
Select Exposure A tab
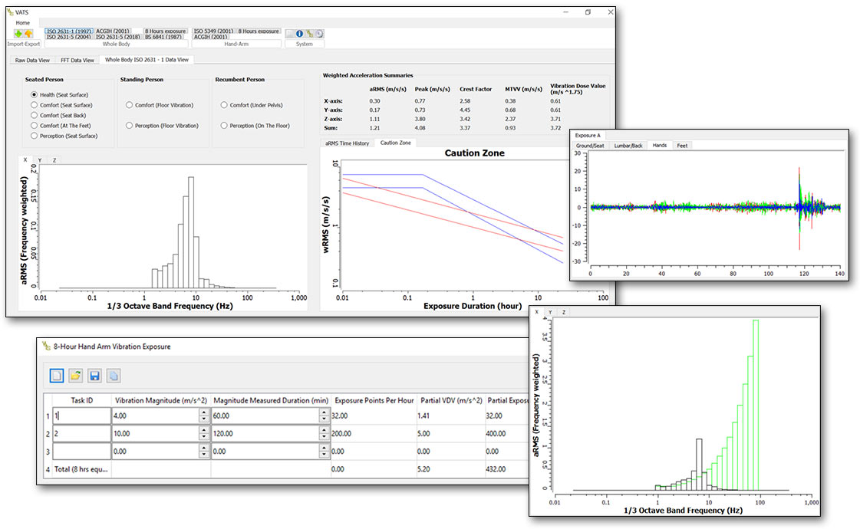coord(588,136)
